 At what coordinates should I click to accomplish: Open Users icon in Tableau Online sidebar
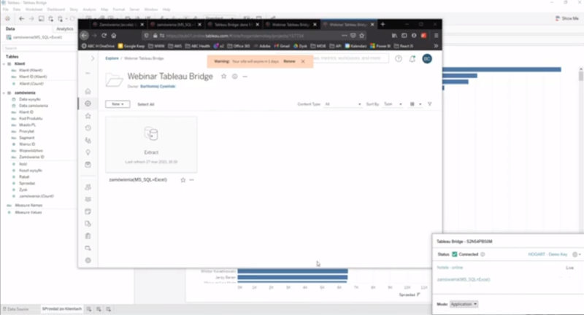[x=88, y=187]
